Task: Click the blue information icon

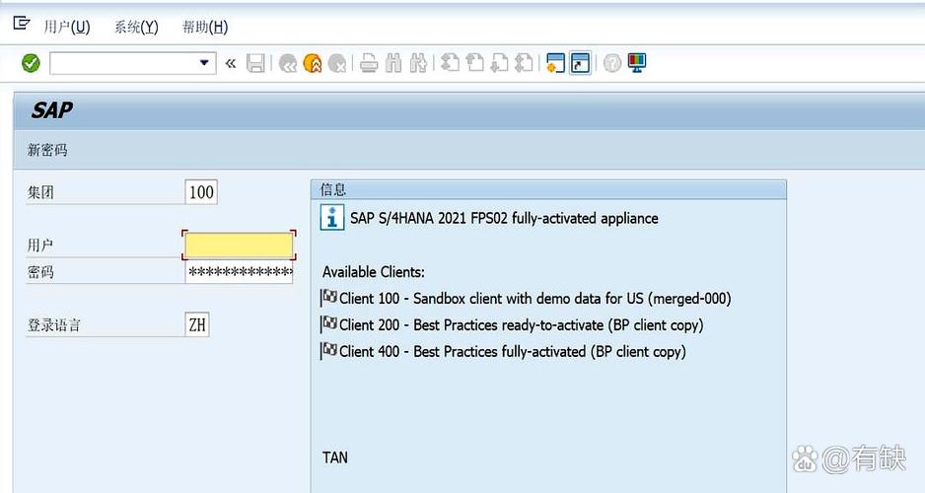Action: [x=332, y=217]
